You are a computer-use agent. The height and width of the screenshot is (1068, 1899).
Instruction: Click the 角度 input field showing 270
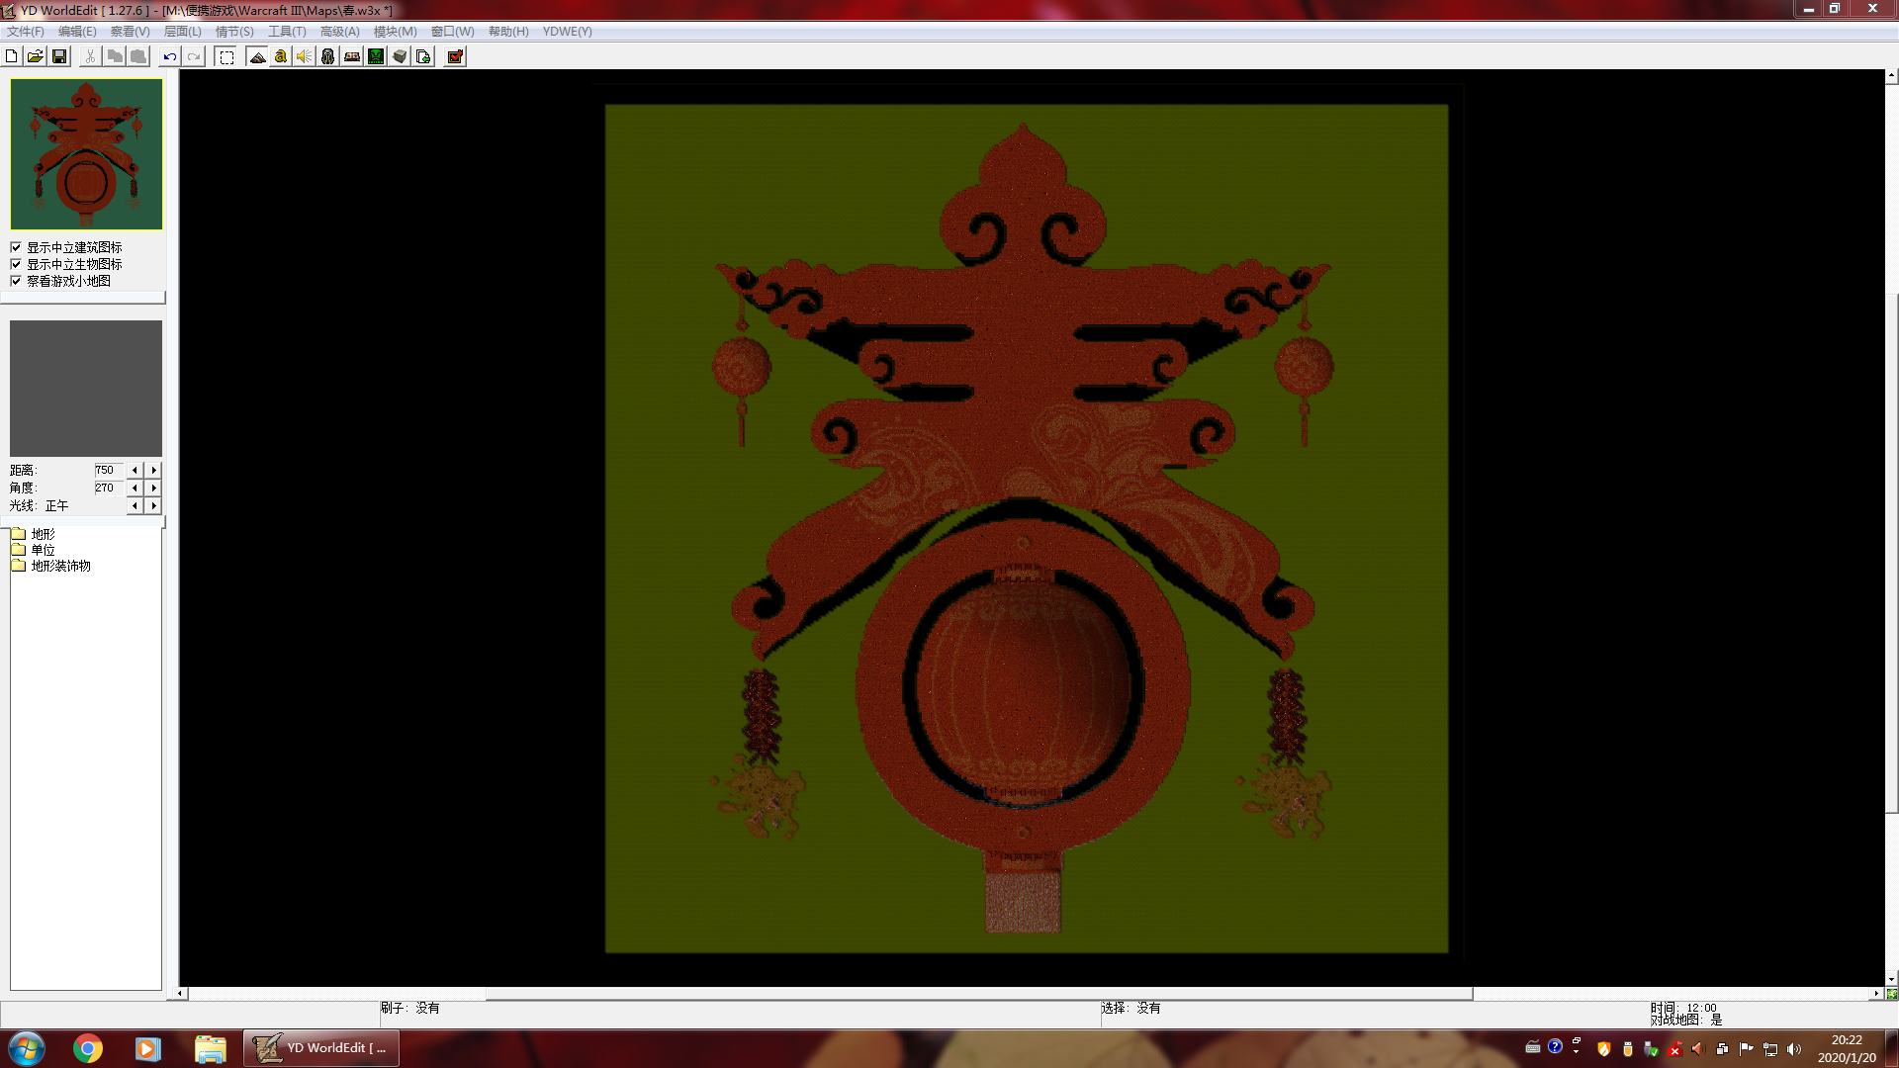(109, 489)
